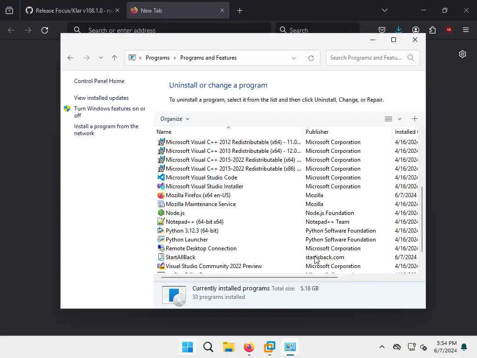Open Turn Windows features on or off

(109, 112)
